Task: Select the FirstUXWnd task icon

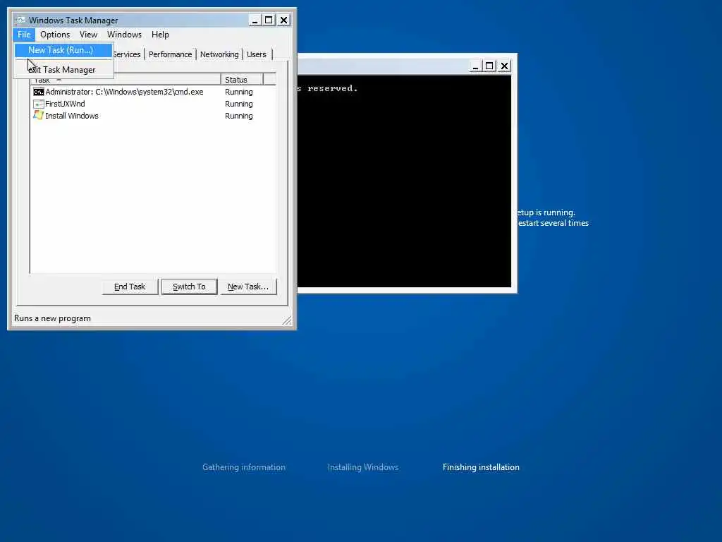Action: coord(39,104)
